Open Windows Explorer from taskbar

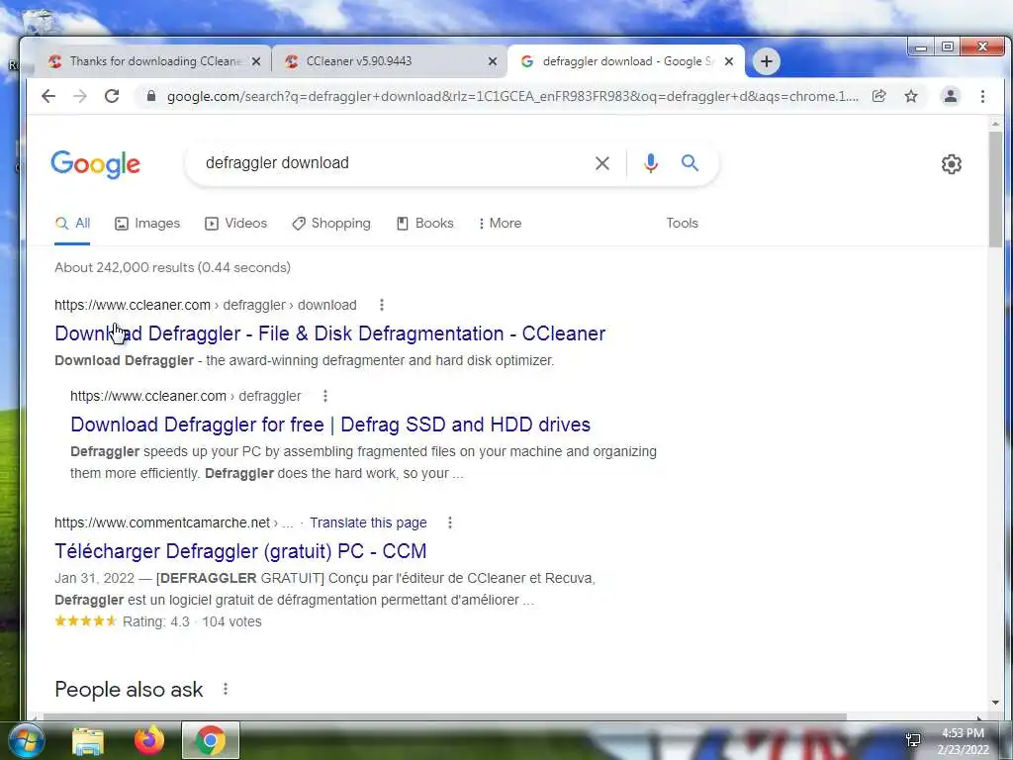[x=88, y=740]
